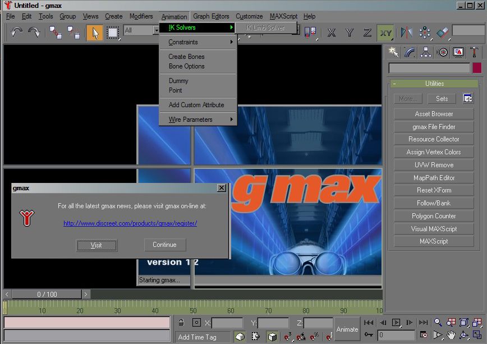Click the Zoom Extents viewport icon
Screen dimensions: 487x344
(463, 322)
